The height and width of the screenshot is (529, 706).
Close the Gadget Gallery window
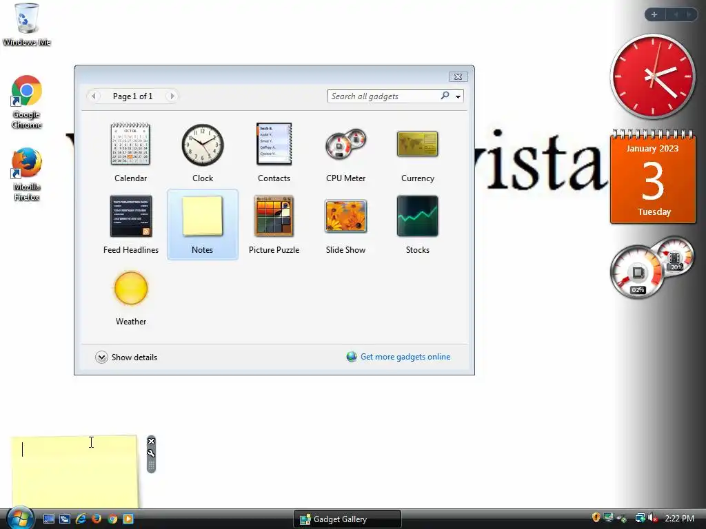point(458,77)
